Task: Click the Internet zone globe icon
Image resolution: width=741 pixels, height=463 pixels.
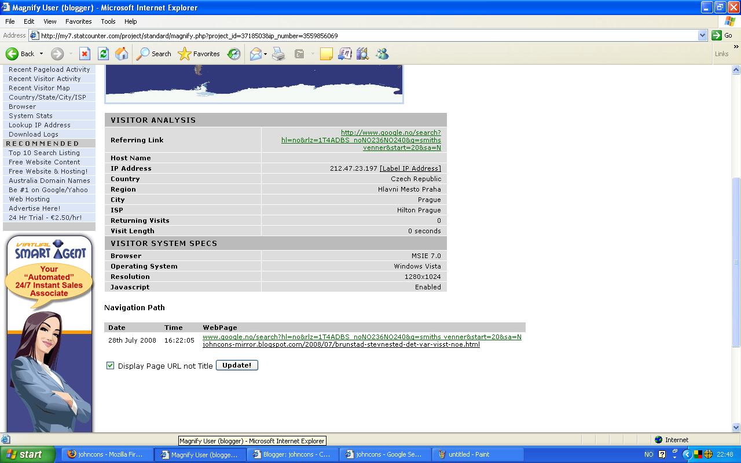Action: pyautogui.click(x=658, y=440)
